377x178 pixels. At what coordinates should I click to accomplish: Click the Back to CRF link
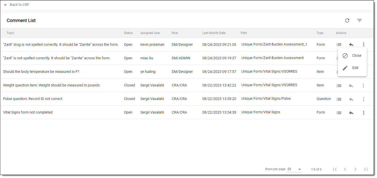(16, 5)
